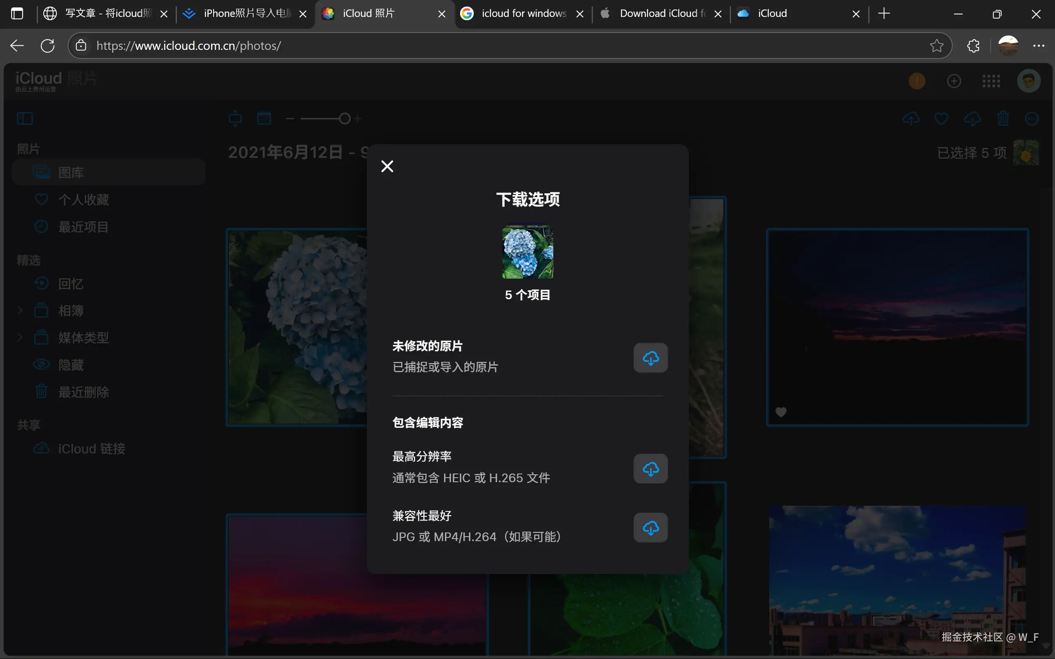The height and width of the screenshot is (659, 1055).
Task: Open 回忆 (Memories) in the sidebar
Action: pos(108,284)
